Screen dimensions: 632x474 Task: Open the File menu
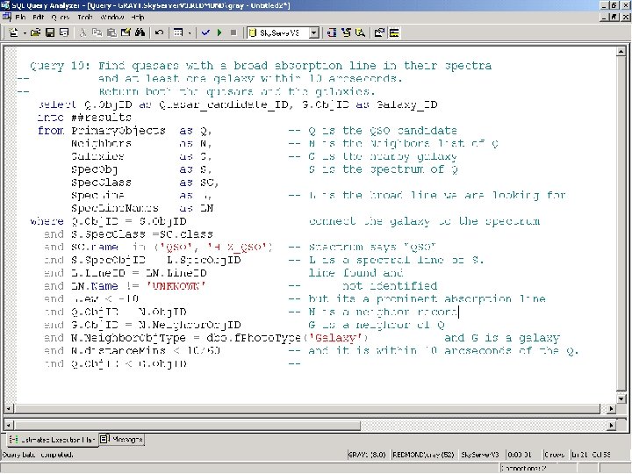(20, 18)
